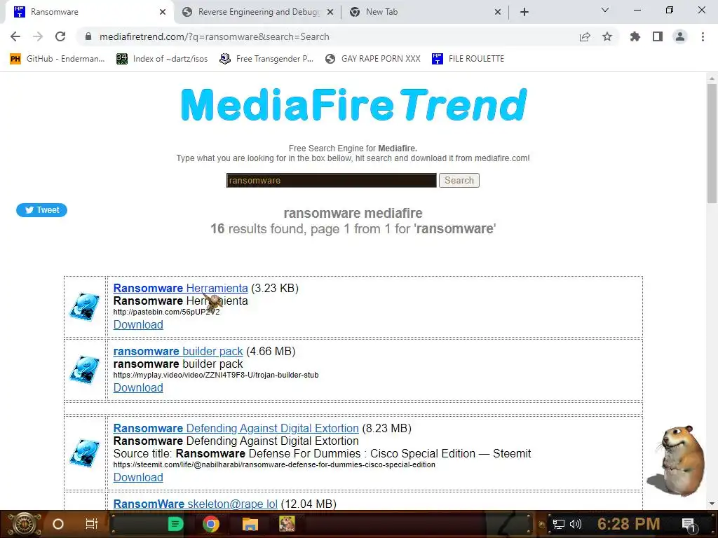The image size is (718, 538).
Task: Click disk icon beside Ransomware Herramienta
Action: pyautogui.click(x=85, y=307)
